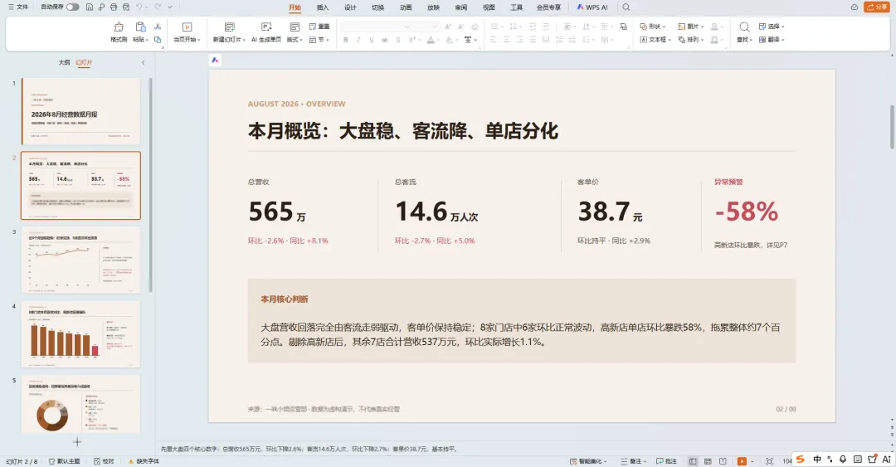The image size is (896, 467).
Task: Switch to the 大纲 outline pane tab
Action: (x=64, y=62)
